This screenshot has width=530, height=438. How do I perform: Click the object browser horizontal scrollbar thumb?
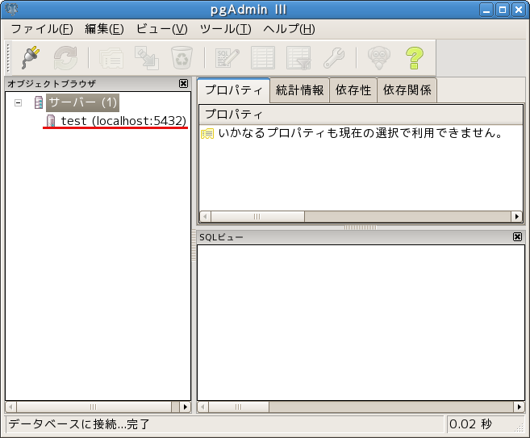[x=94, y=407]
